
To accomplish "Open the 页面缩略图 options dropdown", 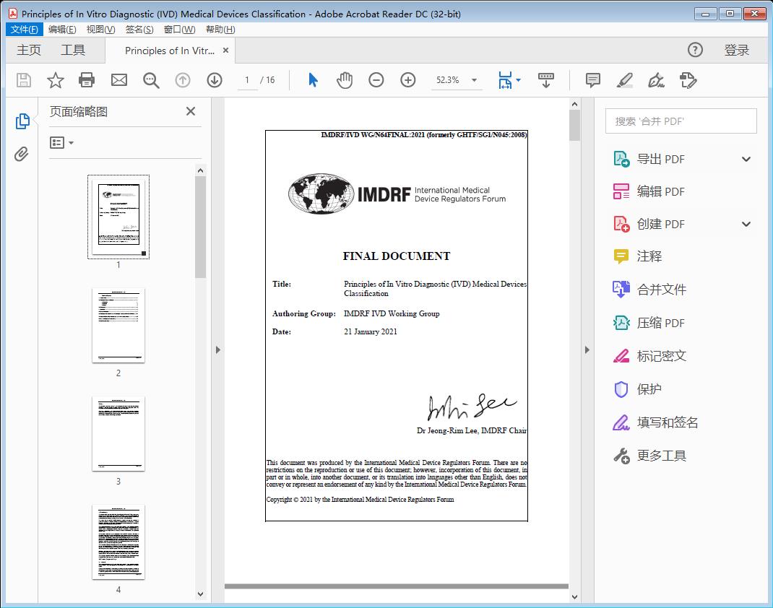I will point(60,142).
